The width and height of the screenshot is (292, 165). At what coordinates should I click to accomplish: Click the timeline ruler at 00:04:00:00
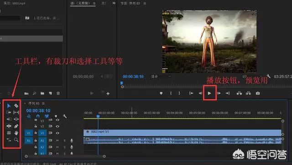tap(174, 113)
